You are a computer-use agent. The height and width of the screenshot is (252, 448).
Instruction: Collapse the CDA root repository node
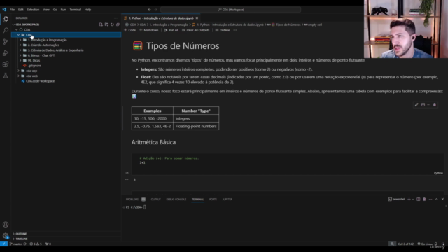(17, 29)
